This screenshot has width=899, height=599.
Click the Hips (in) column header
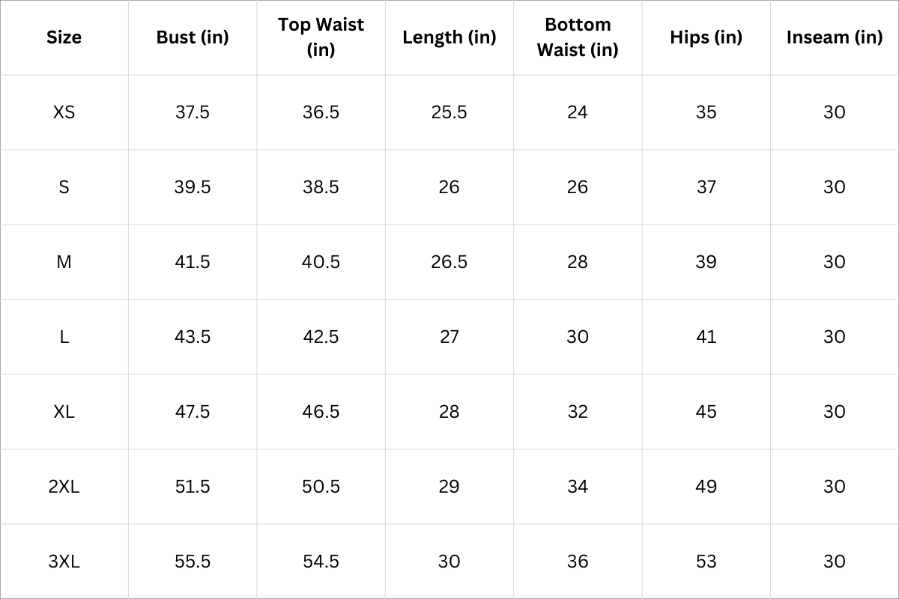point(706,37)
